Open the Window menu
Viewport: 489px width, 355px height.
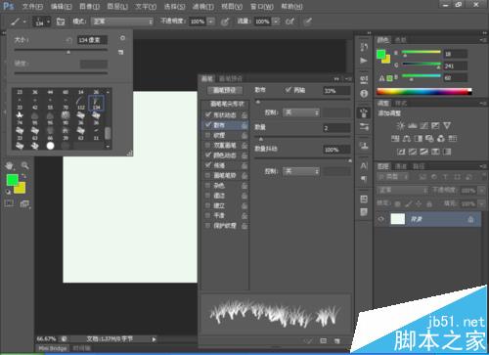261,6
